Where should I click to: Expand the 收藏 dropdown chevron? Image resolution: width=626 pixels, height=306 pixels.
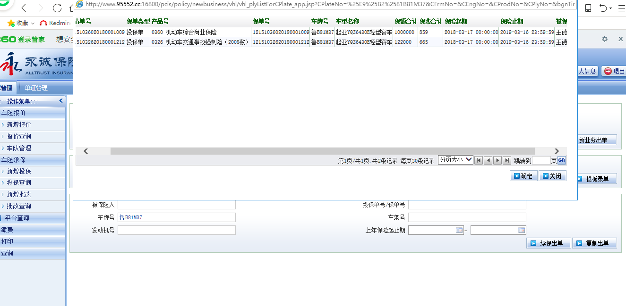point(33,23)
